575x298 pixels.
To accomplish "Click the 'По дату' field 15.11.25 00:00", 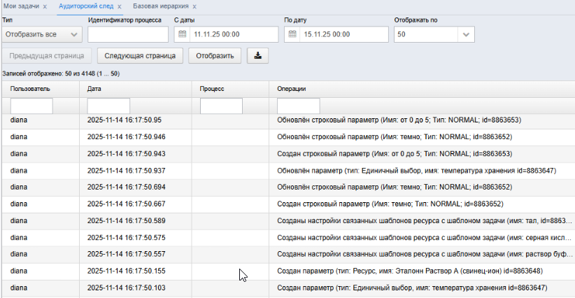I will (344, 34).
